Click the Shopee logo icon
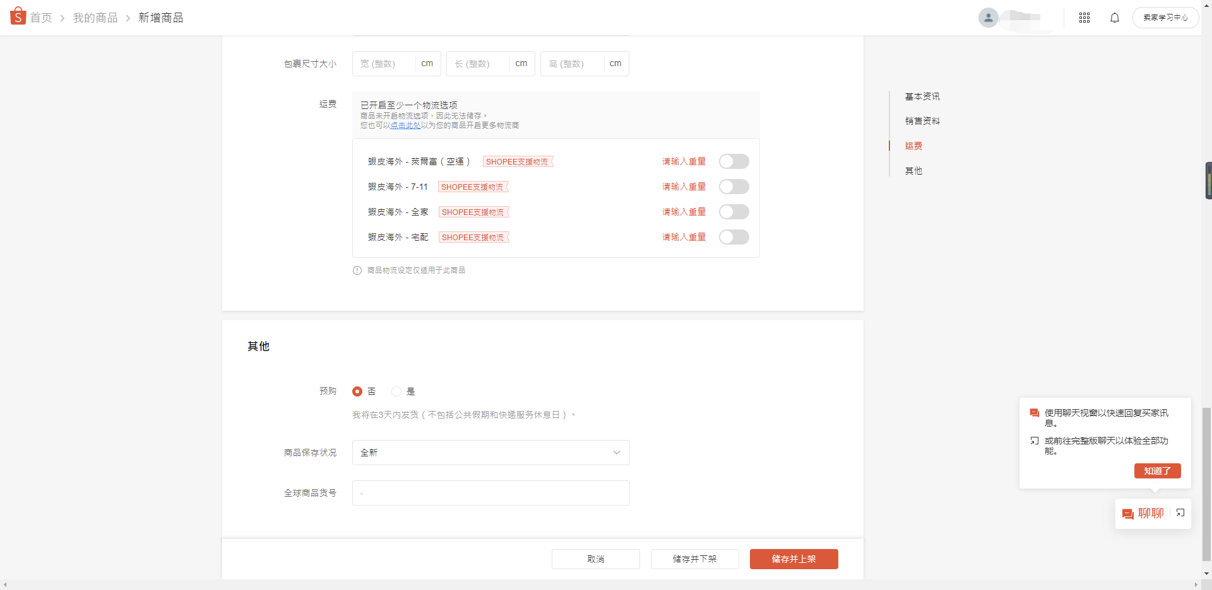Viewport: 1212px width, 590px height. [18, 16]
